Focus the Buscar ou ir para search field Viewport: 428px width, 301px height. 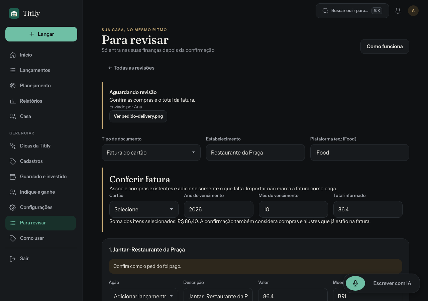point(352,11)
